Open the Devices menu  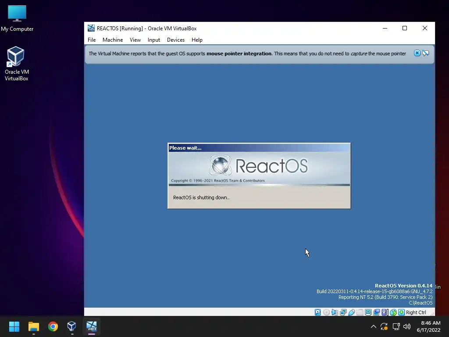coord(176,40)
